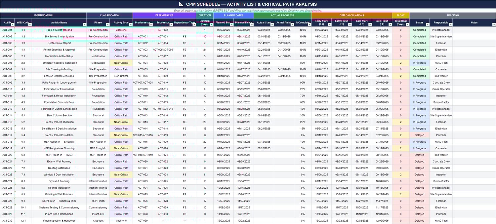Select the 'Site Survey & Investigation' cell

pyautogui.click(x=59, y=37)
